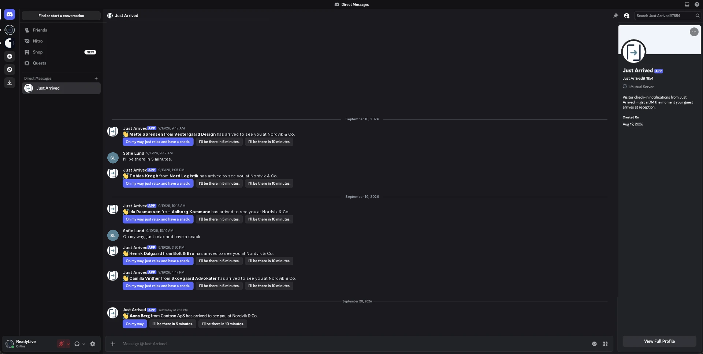Click Download Apps arrow icon
The height and width of the screenshot is (354, 703).
click(10, 83)
